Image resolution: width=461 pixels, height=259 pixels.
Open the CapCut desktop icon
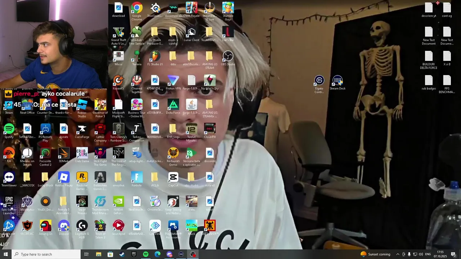click(173, 179)
